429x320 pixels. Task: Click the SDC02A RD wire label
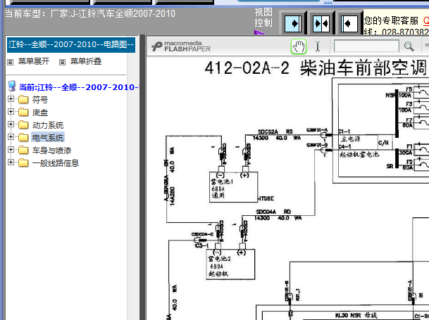[x=275, y=132]
